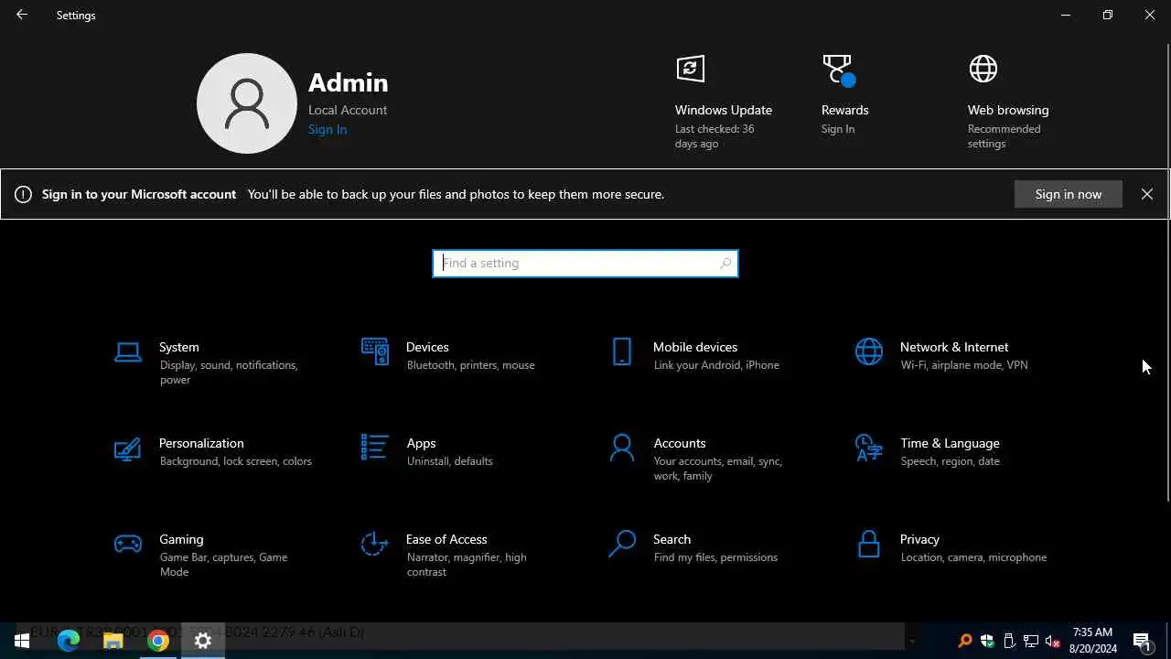Click the Web browsing globe icon

pos(983,69)
